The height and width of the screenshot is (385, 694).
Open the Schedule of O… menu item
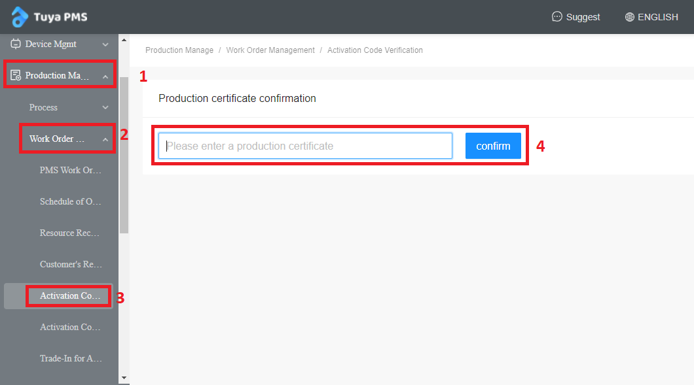[70, 202]
